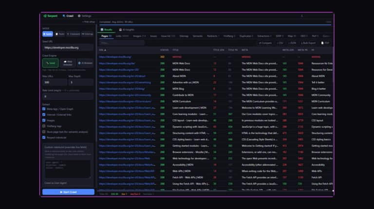Select Spider mode

click(x=48, y=34)
